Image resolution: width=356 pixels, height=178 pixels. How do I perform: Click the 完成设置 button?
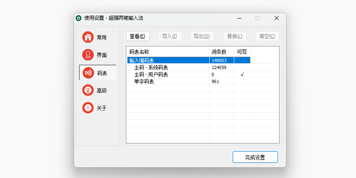point(255,157)
